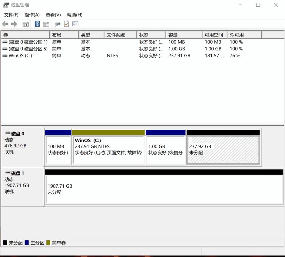Open the 操作(A) menu
285x257 pixels.
click(x=32, y=15)
